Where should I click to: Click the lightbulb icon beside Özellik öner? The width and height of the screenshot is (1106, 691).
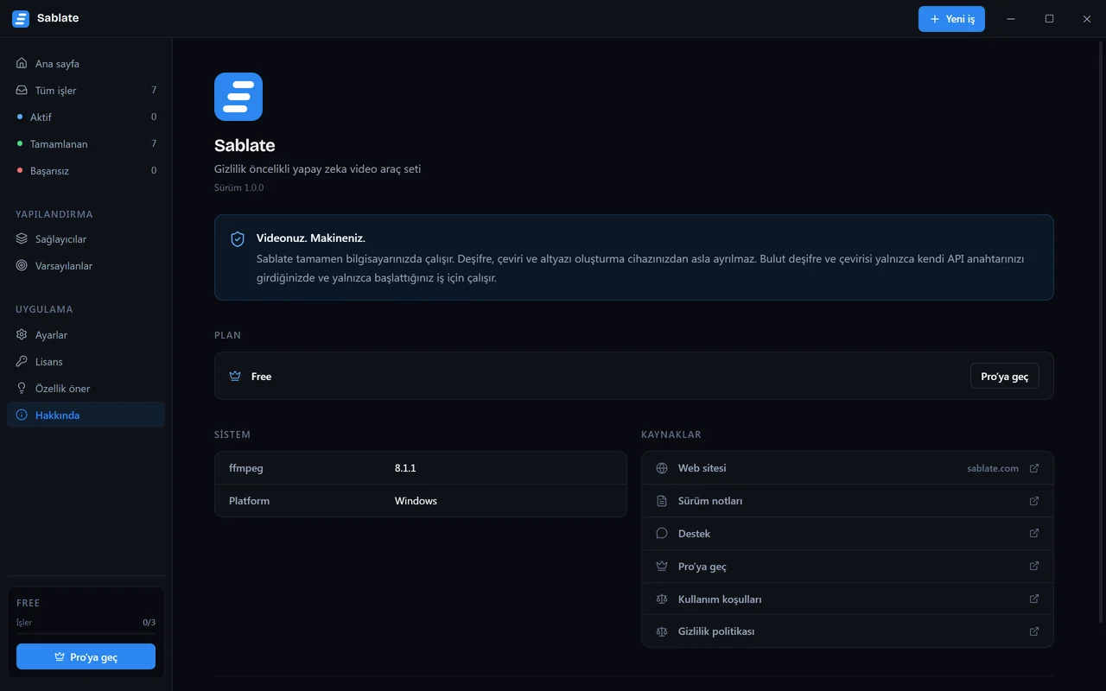coord(22,389)
